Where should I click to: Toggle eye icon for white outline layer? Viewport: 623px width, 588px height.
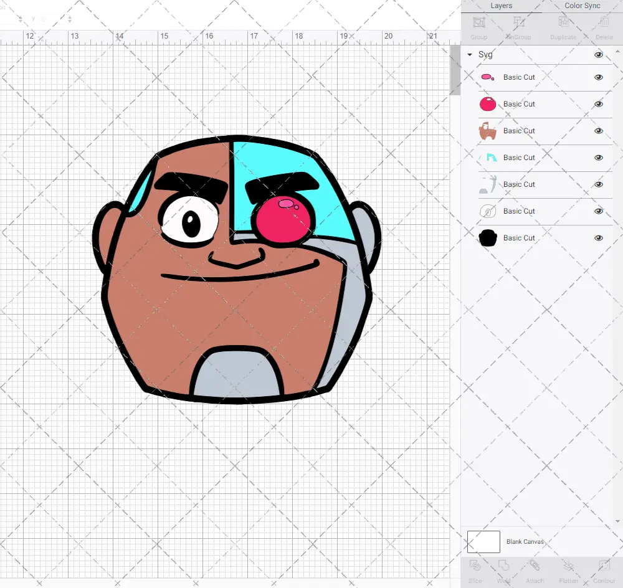(x=599, y=211)
